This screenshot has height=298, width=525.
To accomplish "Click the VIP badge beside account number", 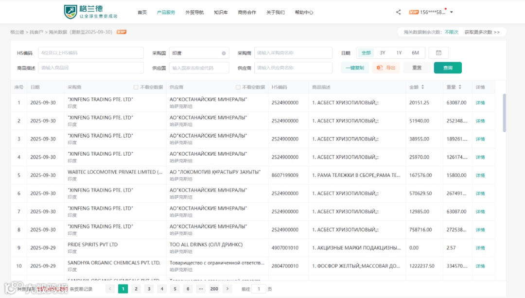I will 414,12.
